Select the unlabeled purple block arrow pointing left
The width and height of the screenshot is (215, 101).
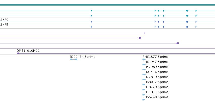(177, 43)
